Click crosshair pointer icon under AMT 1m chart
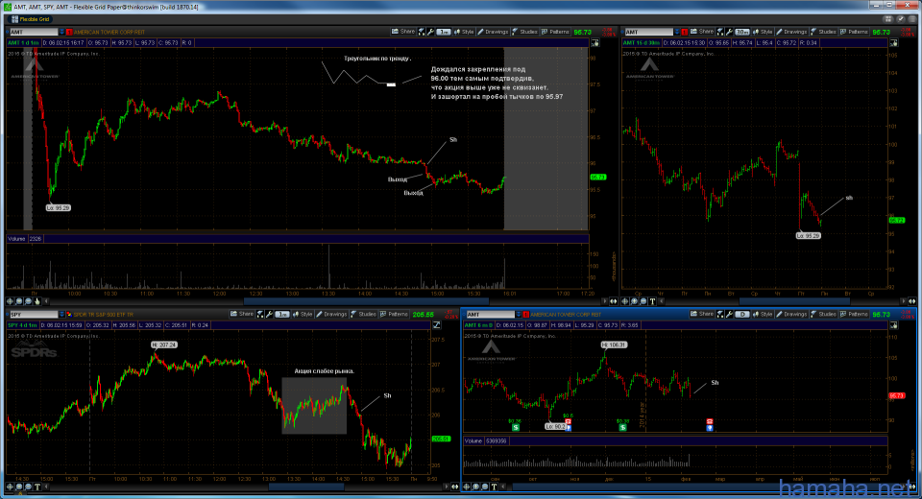 click(10, 301)
